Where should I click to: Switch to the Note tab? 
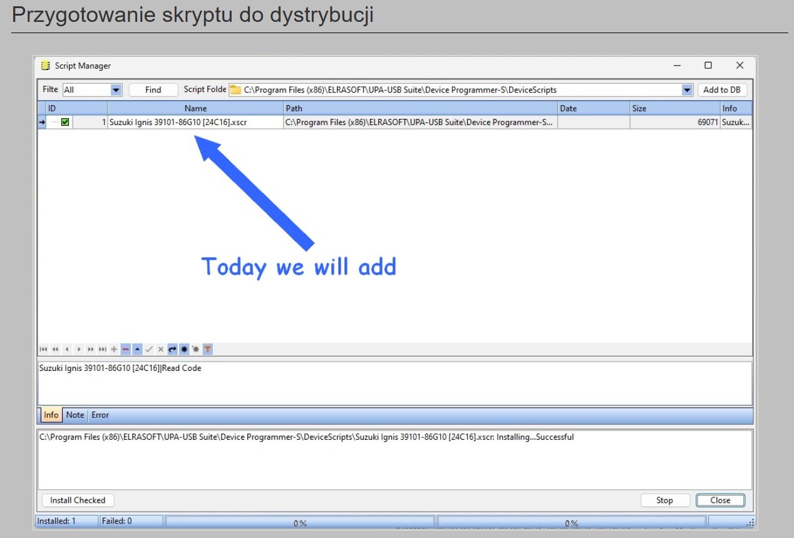pos(75,415)
